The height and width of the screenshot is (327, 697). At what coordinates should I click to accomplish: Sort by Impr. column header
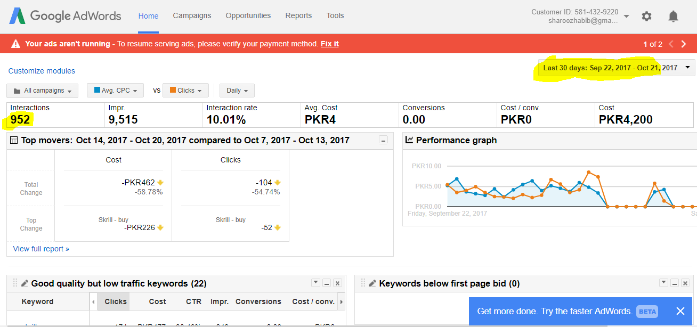[x=220, y=301]
